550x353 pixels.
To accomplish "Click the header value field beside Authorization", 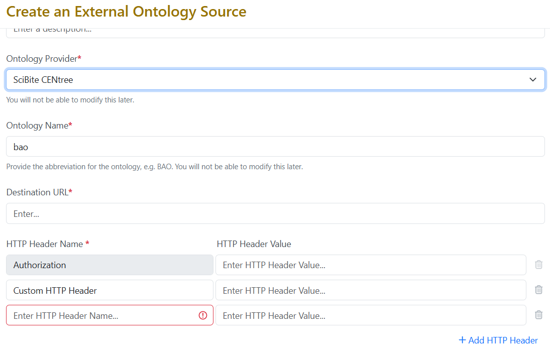I will [371, 265].
